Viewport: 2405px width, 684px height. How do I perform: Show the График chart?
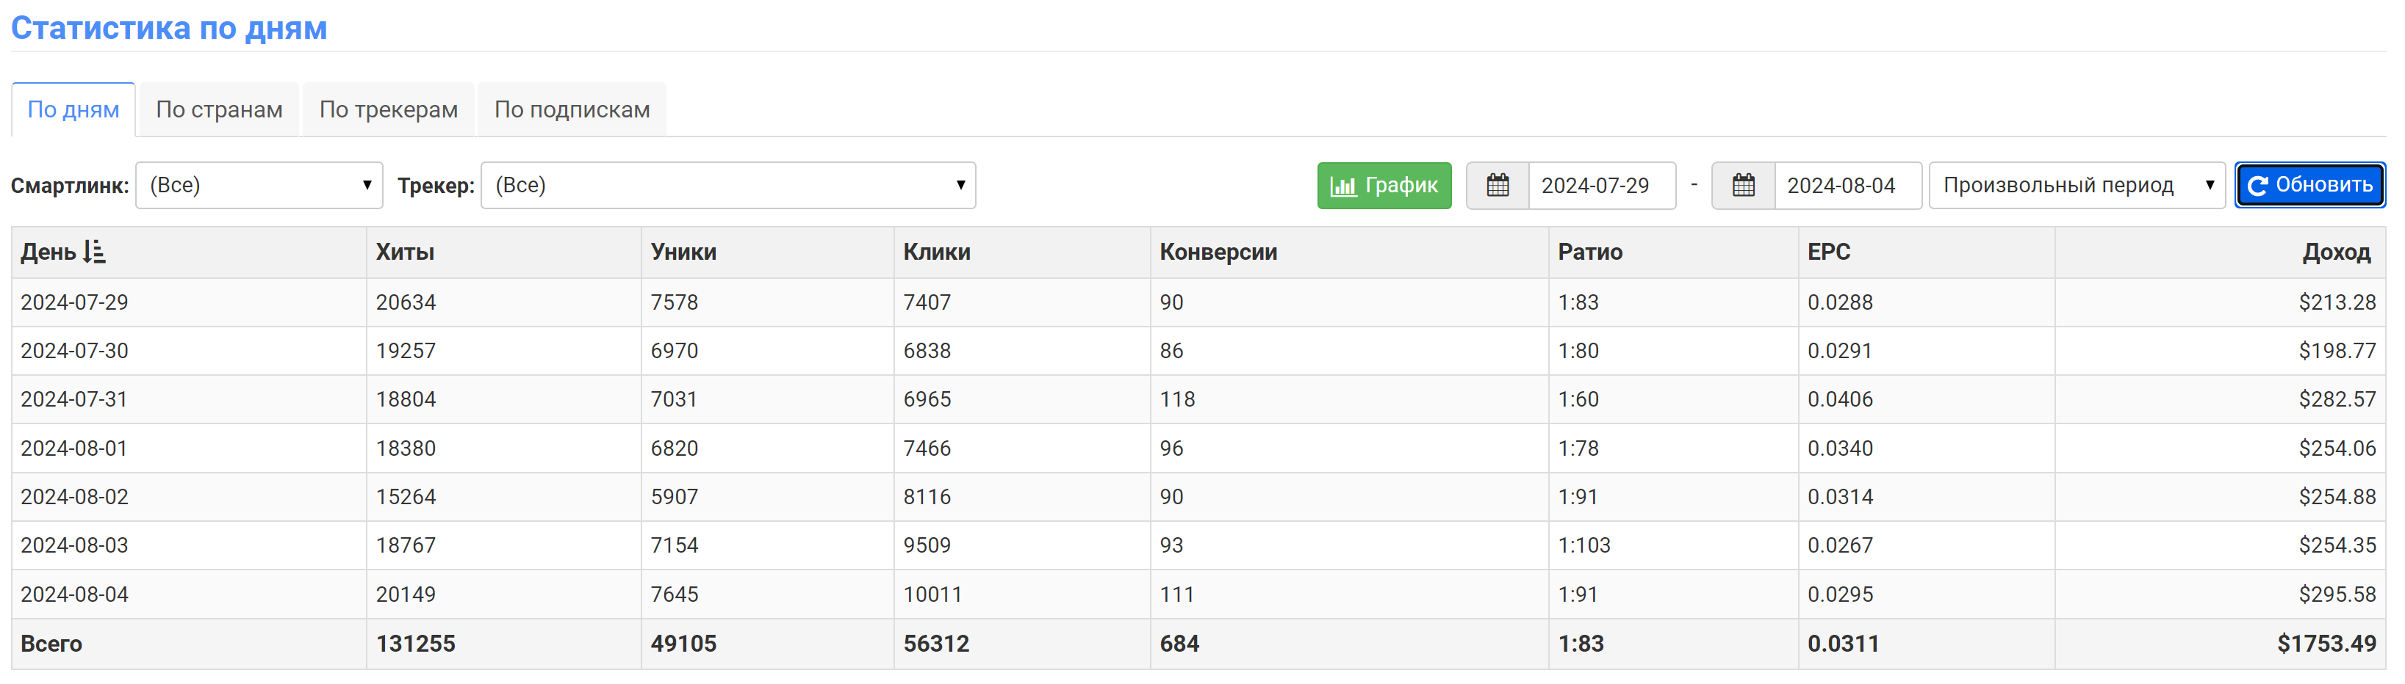pyautogui.click(x=1384, y=186)
